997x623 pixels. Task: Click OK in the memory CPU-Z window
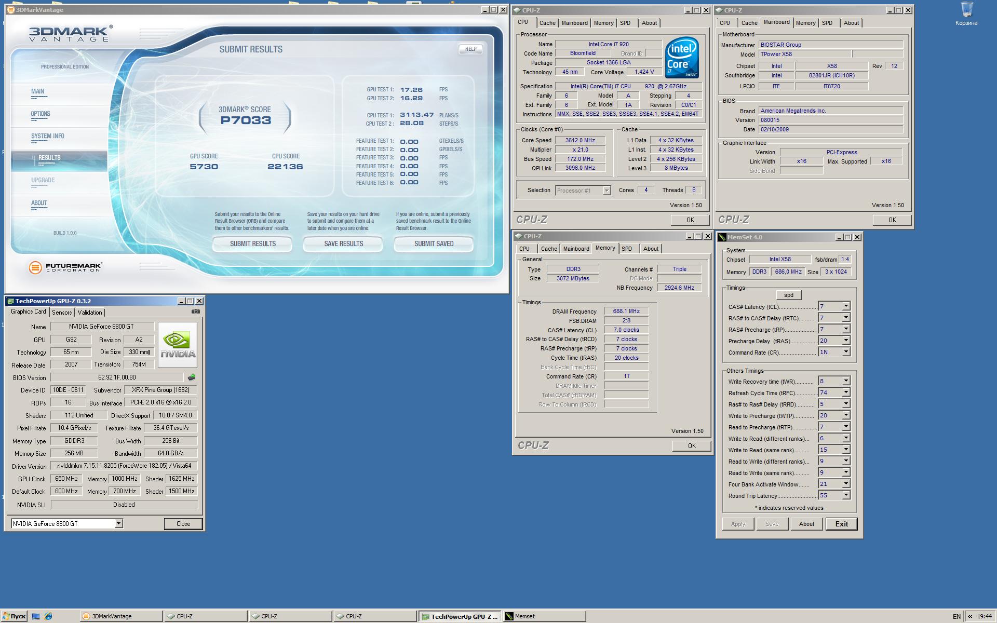[692, 446]
